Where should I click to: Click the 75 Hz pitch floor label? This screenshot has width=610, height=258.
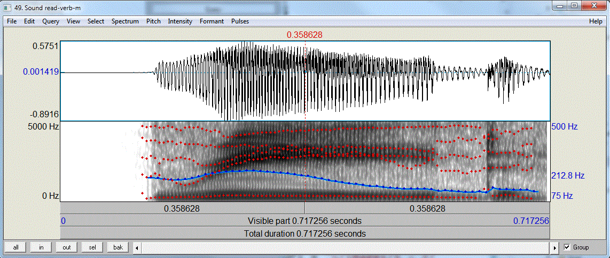562,196
